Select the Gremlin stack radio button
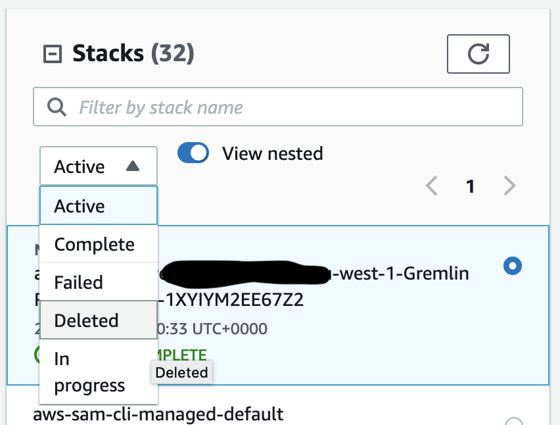Image resolution: width=560 pixels, height=425 pixels. tap(513, 266)
